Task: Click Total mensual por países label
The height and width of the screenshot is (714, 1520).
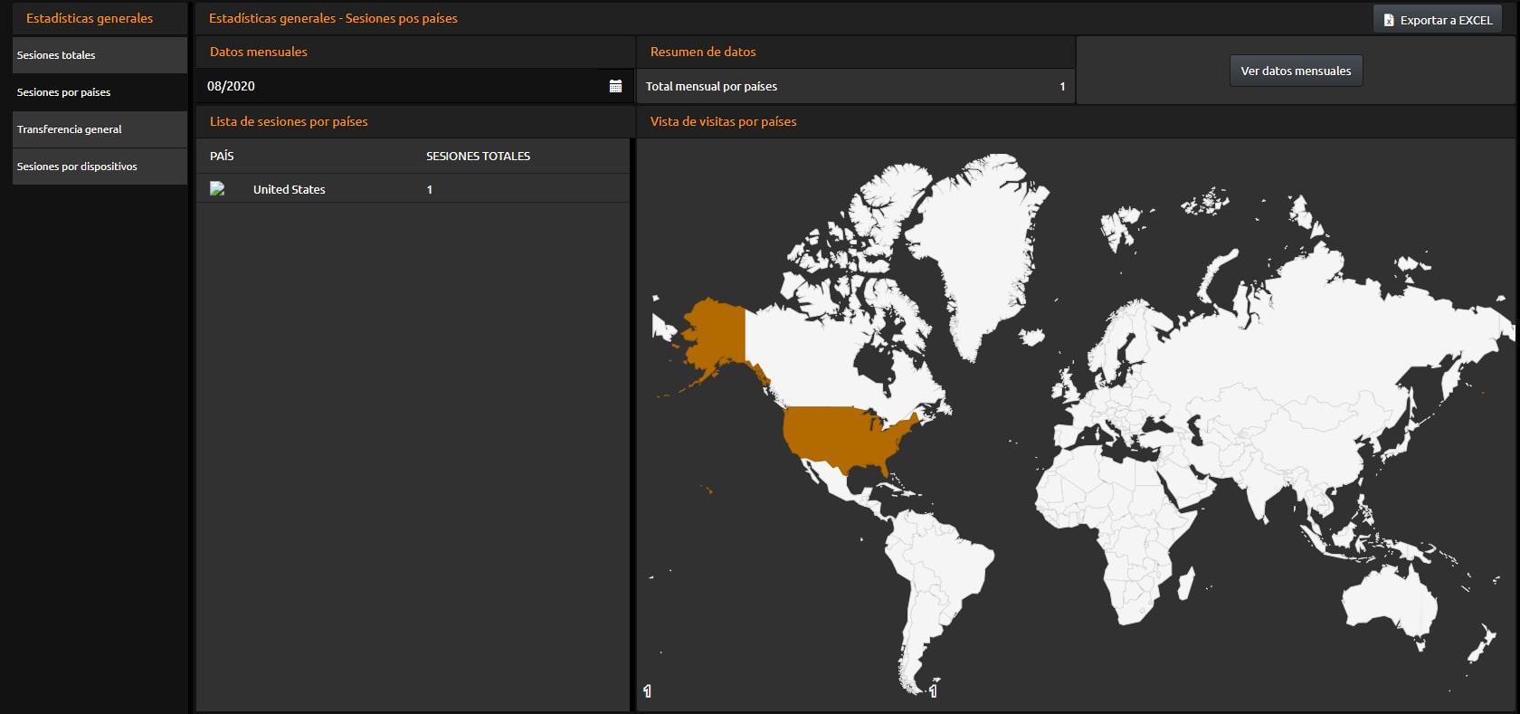Action: tap(711, 86)
